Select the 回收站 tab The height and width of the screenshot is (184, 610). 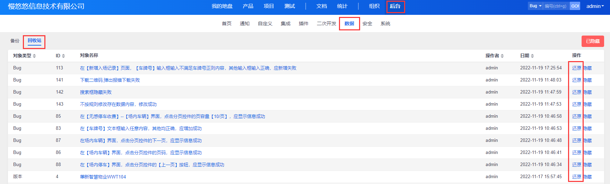pyautogui.click(x=34, y=41)
